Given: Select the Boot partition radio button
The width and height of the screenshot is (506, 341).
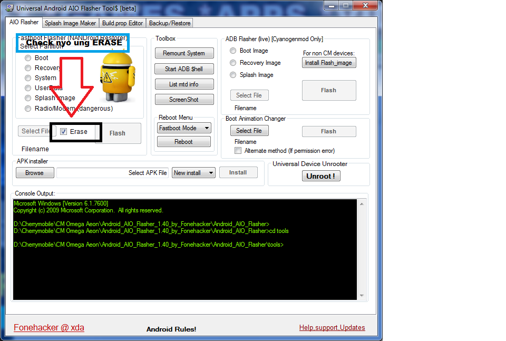Looking at the screenshot, I should [x=28, y=58].
